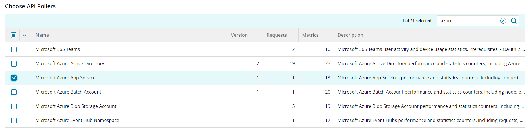Image resolution: width=528 pixels, height=128 pixels.
Task: Select Microsoft Azure Blob Storage Account name
Action: pyautogui.click(x=76, y=106)
